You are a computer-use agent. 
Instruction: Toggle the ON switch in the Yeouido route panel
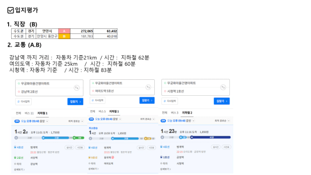tap(91, 119)
